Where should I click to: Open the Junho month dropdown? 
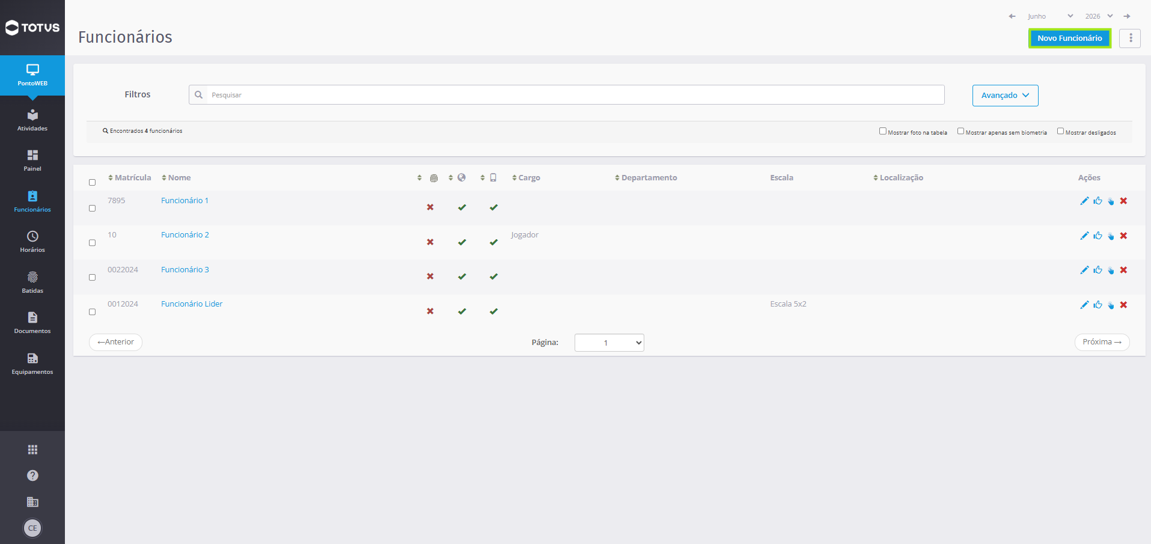point(1050,16)
